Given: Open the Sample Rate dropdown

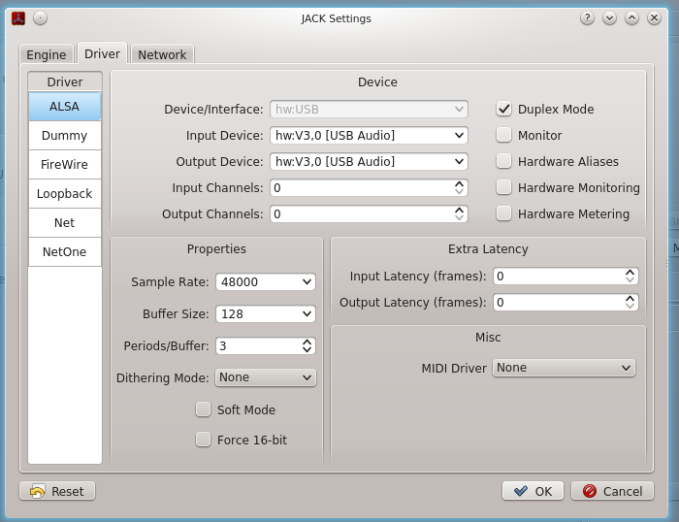Looking at the screenshot, I should point(266,282).
